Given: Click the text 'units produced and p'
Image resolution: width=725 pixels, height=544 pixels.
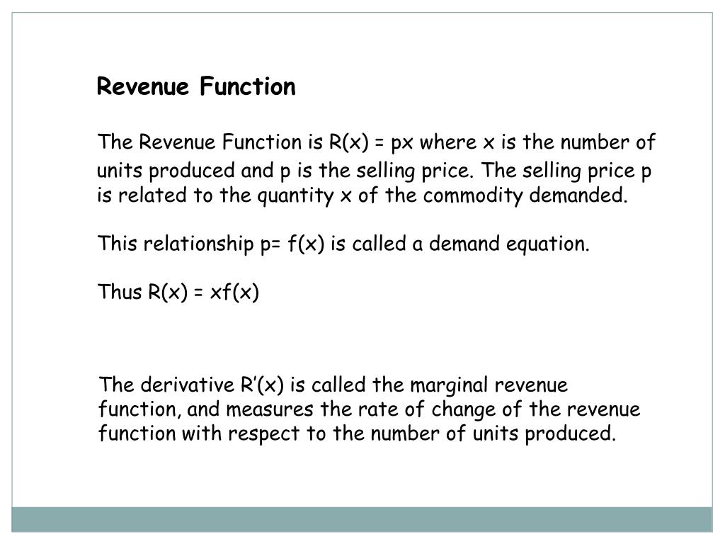Looking at the screenshot, I should [x=194, y=171].
